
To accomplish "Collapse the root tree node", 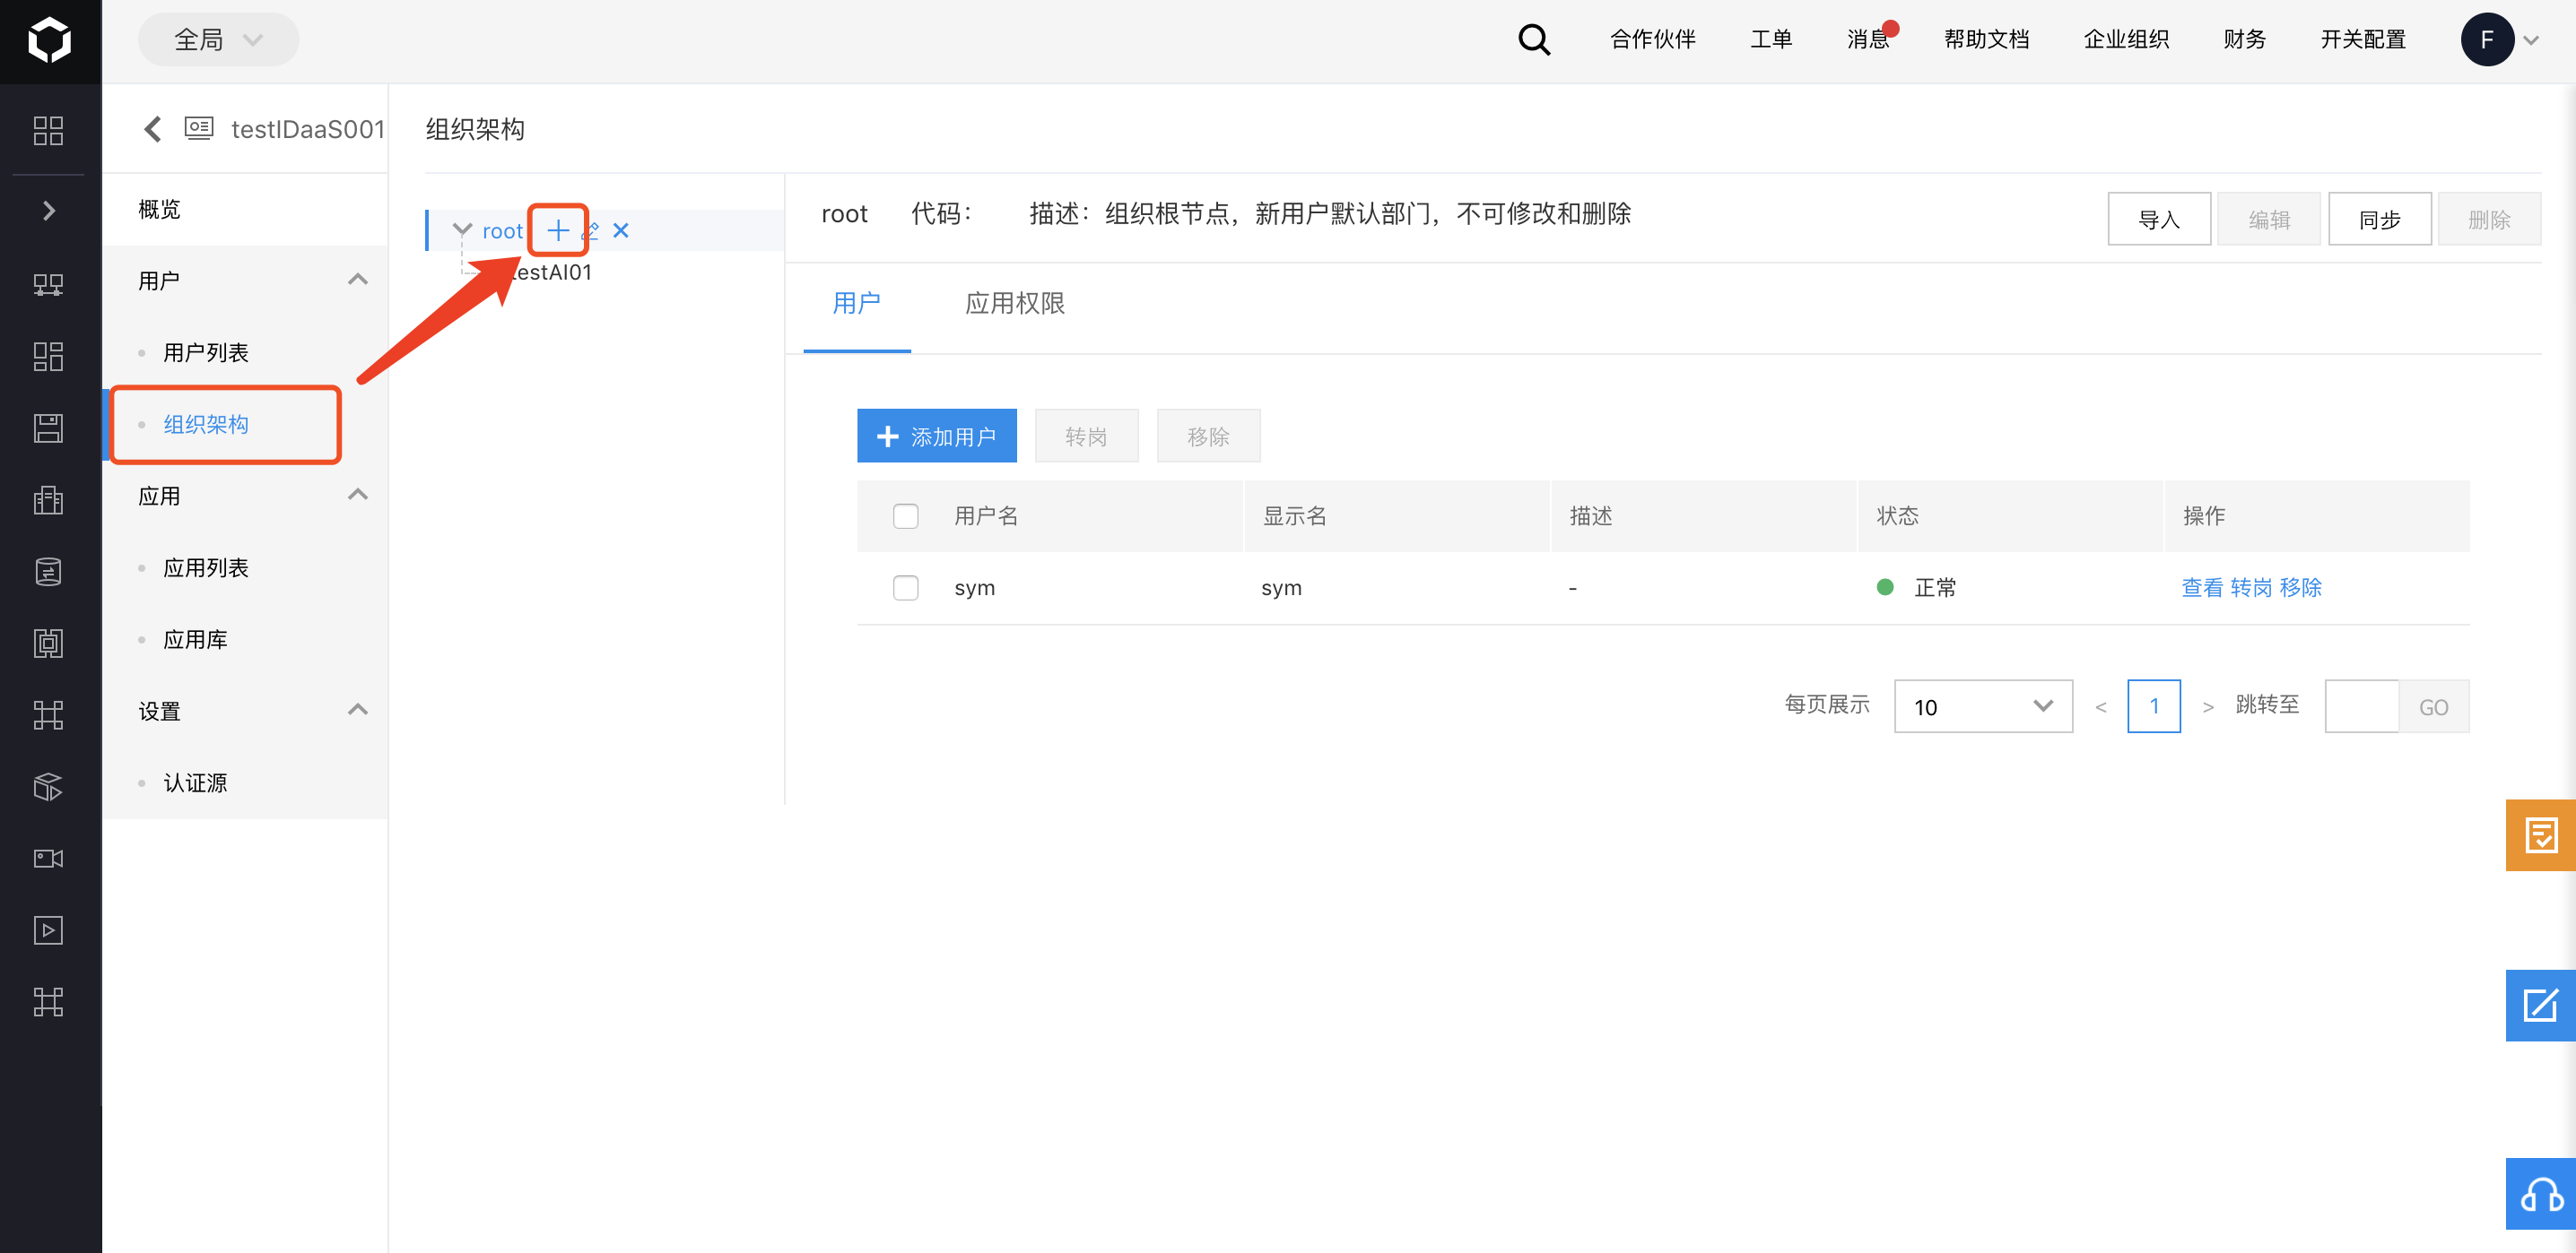I will point(462,229).
